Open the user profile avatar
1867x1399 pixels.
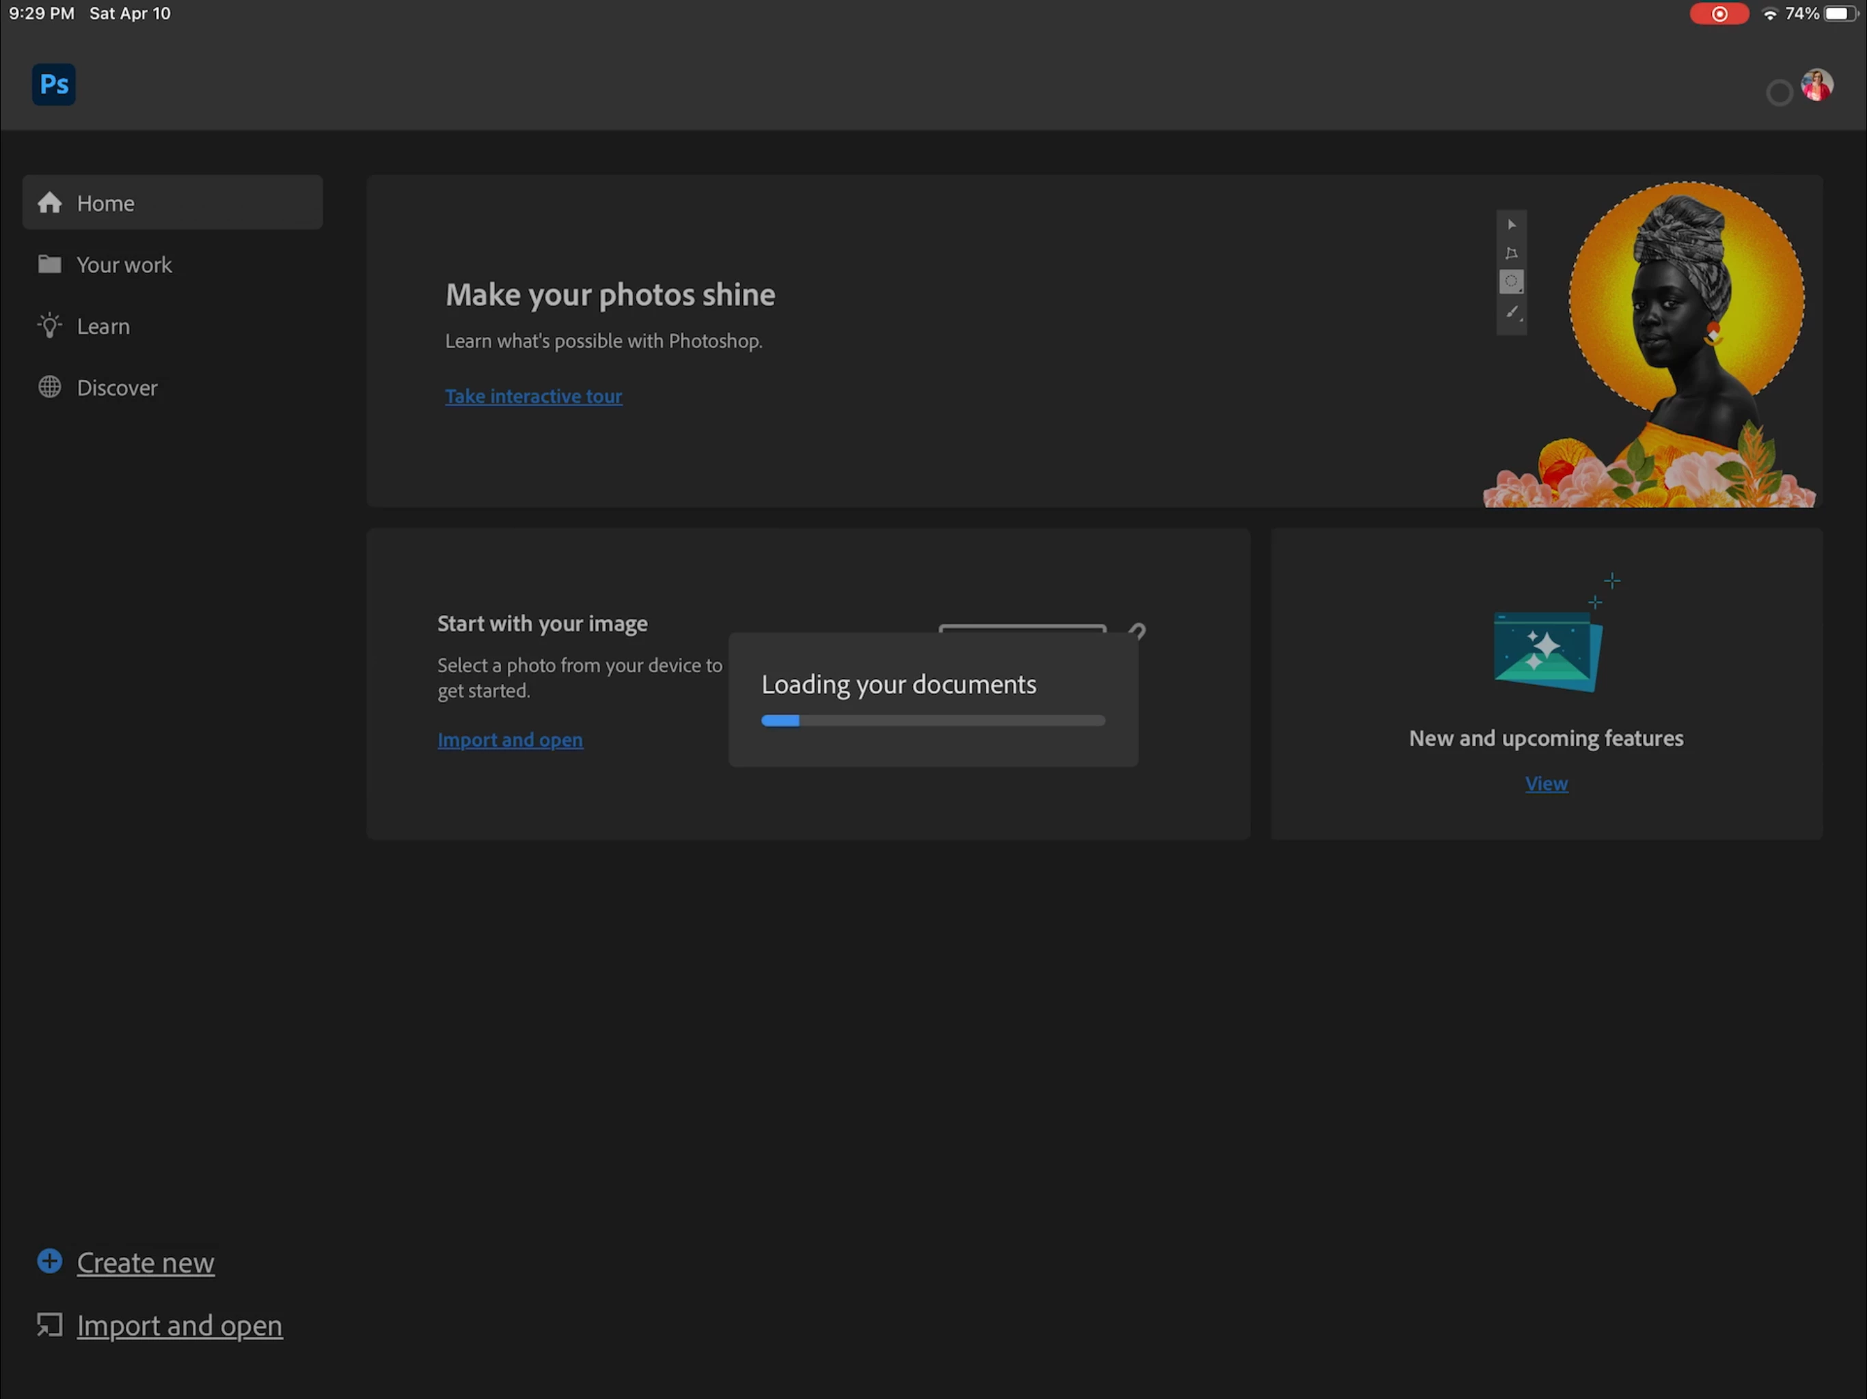click(x=1816, y=85)
